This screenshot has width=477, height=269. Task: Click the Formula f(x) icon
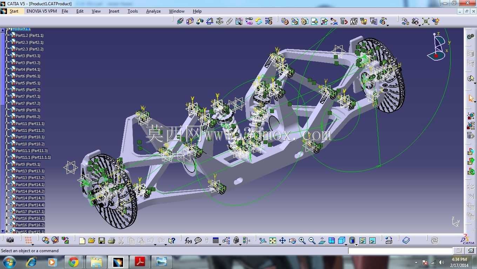(x=188, y=240)
